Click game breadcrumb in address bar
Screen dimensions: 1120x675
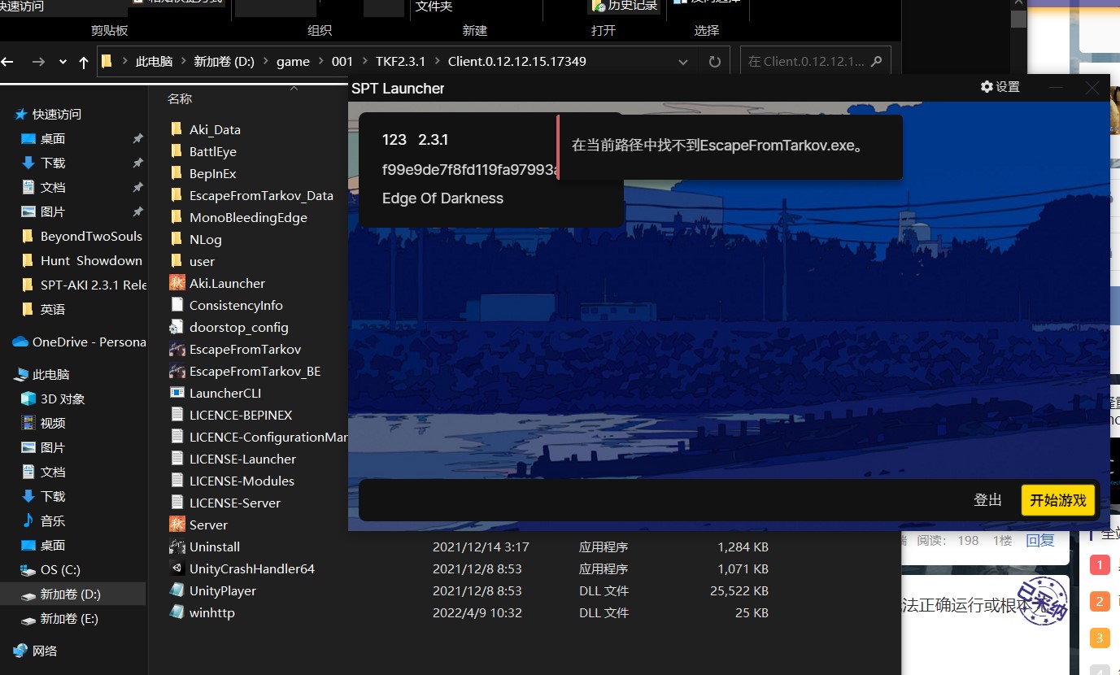click(x=293, y=61)
